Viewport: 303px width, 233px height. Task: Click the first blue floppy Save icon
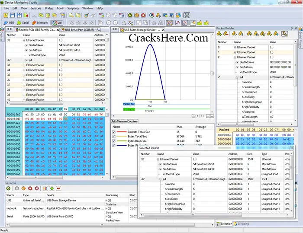pyautogui.click(x=13, y=15)
